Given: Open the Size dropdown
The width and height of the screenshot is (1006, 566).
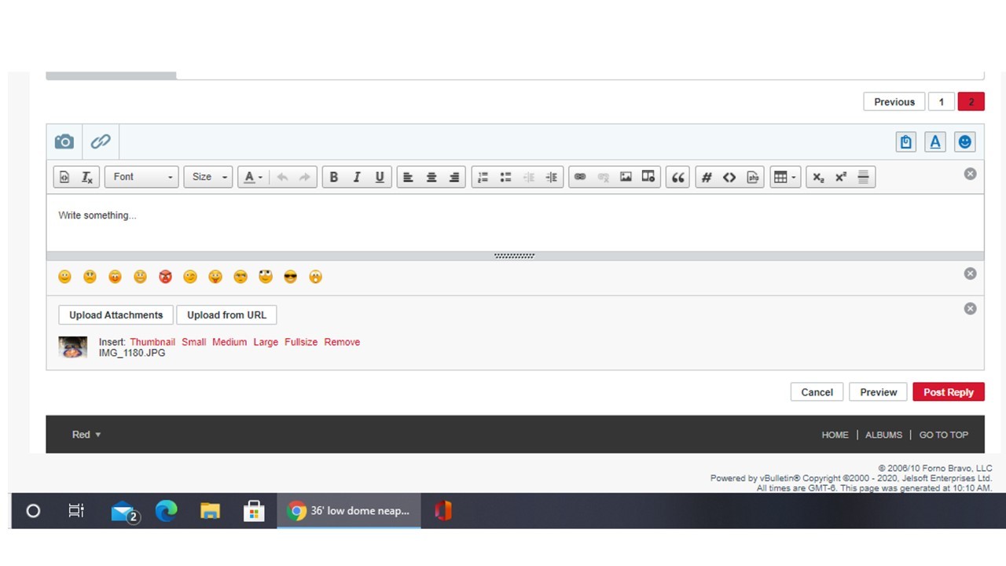Looking at the screenshot, I should (208, 177).
